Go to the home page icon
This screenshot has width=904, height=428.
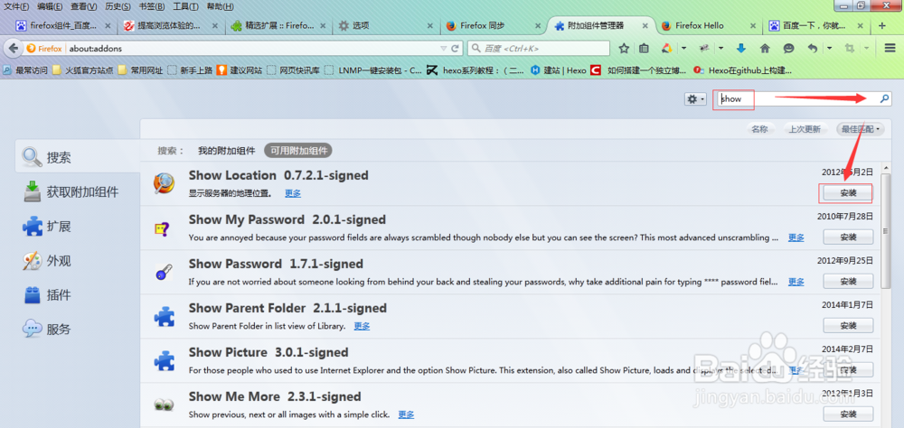[x=765, y=49]
